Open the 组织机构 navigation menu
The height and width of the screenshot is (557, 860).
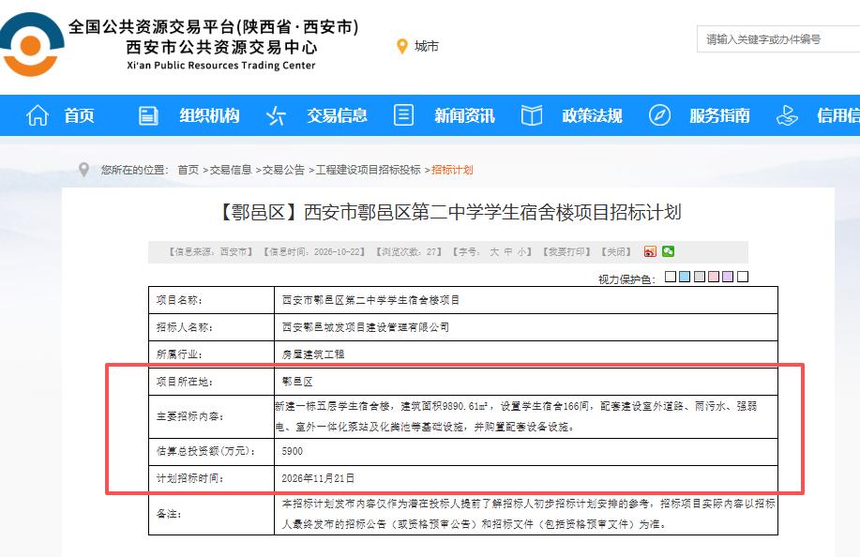click(x=209, y=115)
